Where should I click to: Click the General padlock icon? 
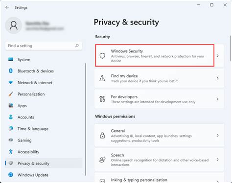[x=102, y=136]
